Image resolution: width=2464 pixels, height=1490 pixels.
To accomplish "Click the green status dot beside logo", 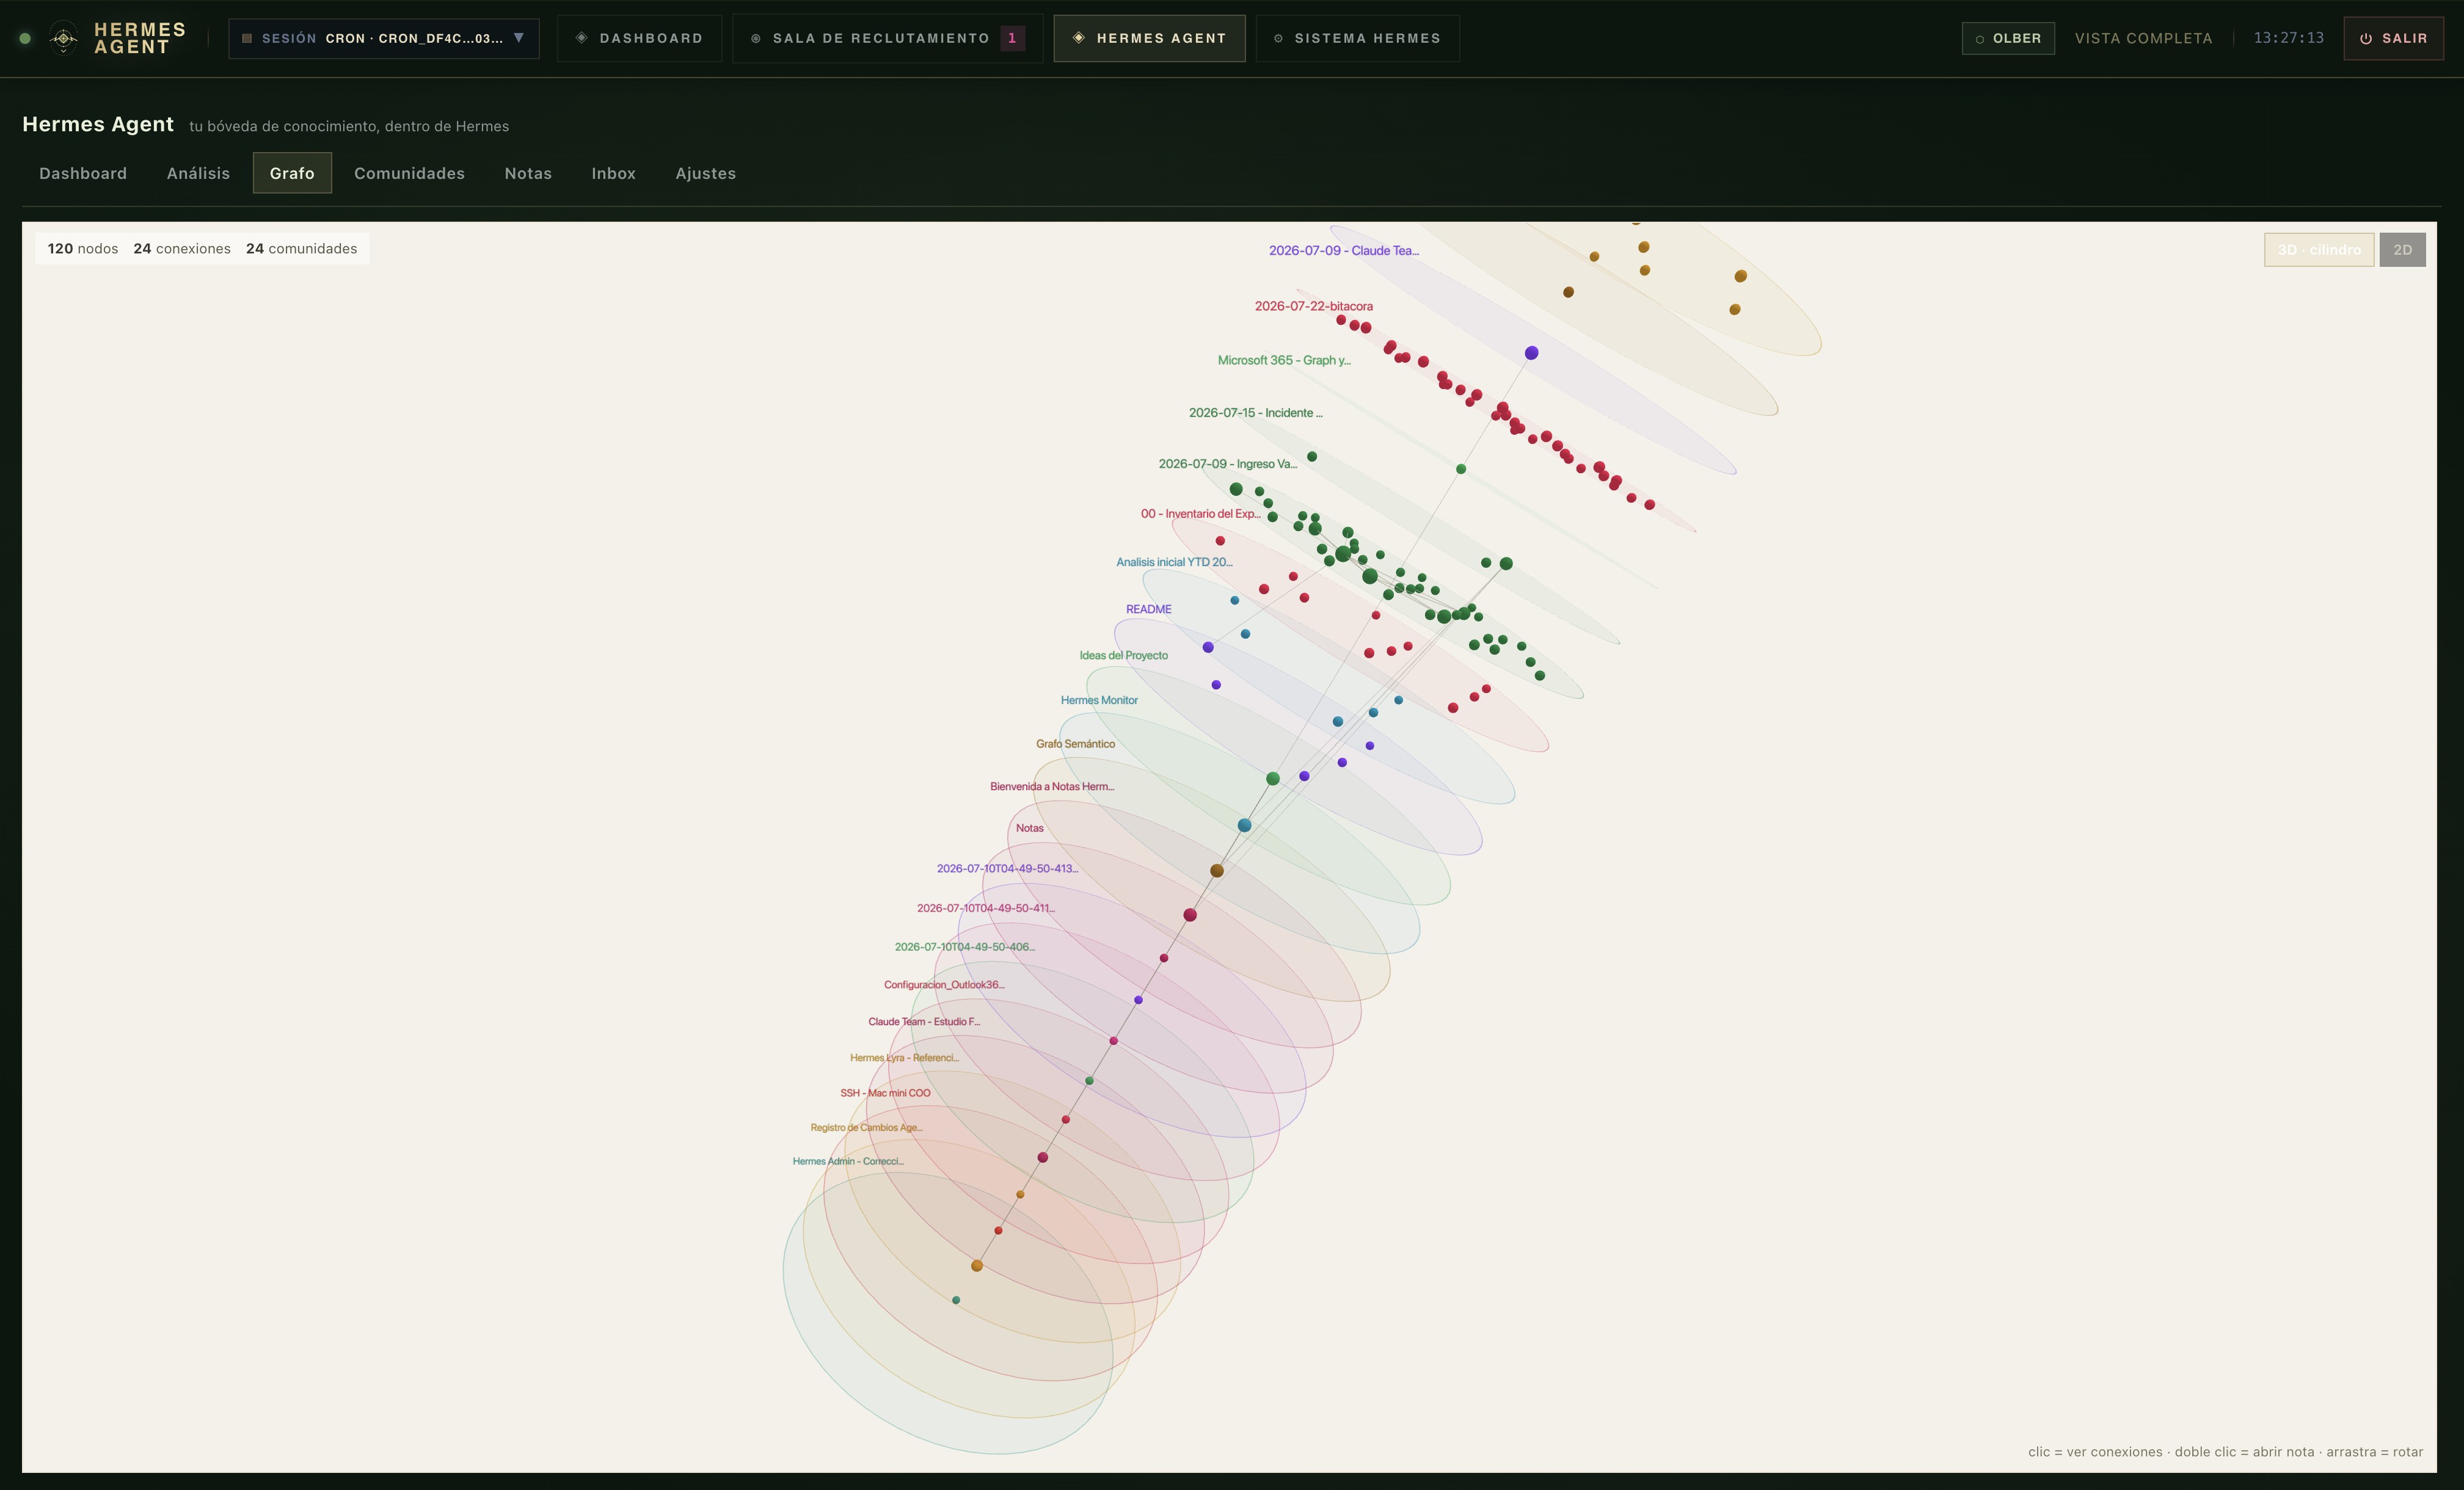I will pos(25,38).
